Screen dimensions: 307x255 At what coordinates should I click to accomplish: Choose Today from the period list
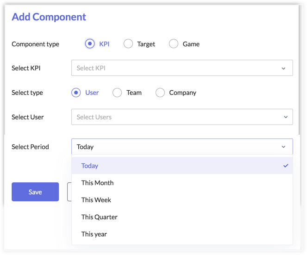click(90, 166)
